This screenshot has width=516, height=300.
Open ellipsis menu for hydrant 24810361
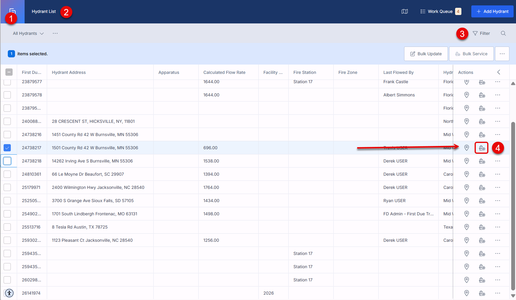pos(498,174)
